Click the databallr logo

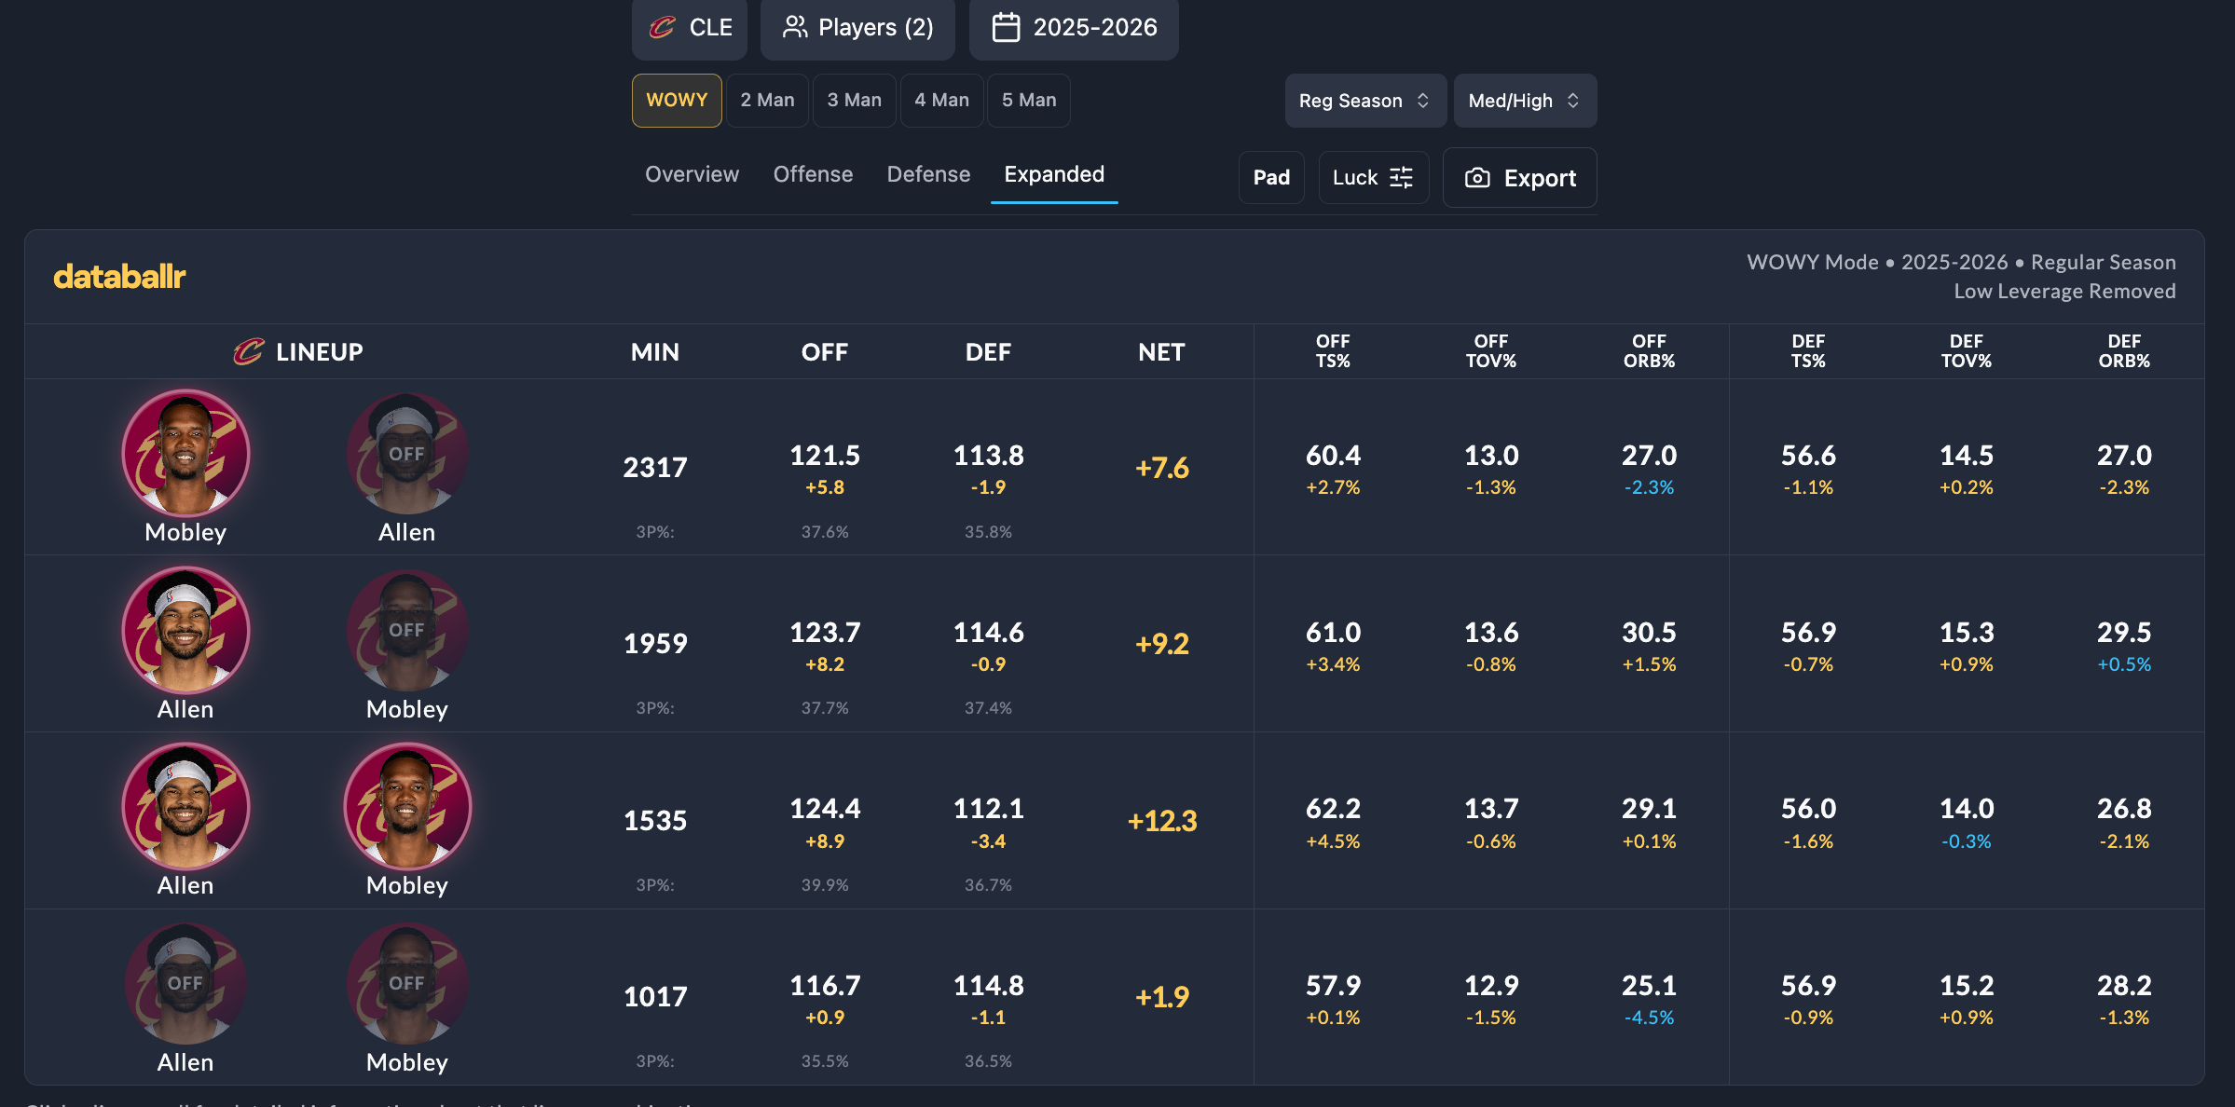pos(119,276)
